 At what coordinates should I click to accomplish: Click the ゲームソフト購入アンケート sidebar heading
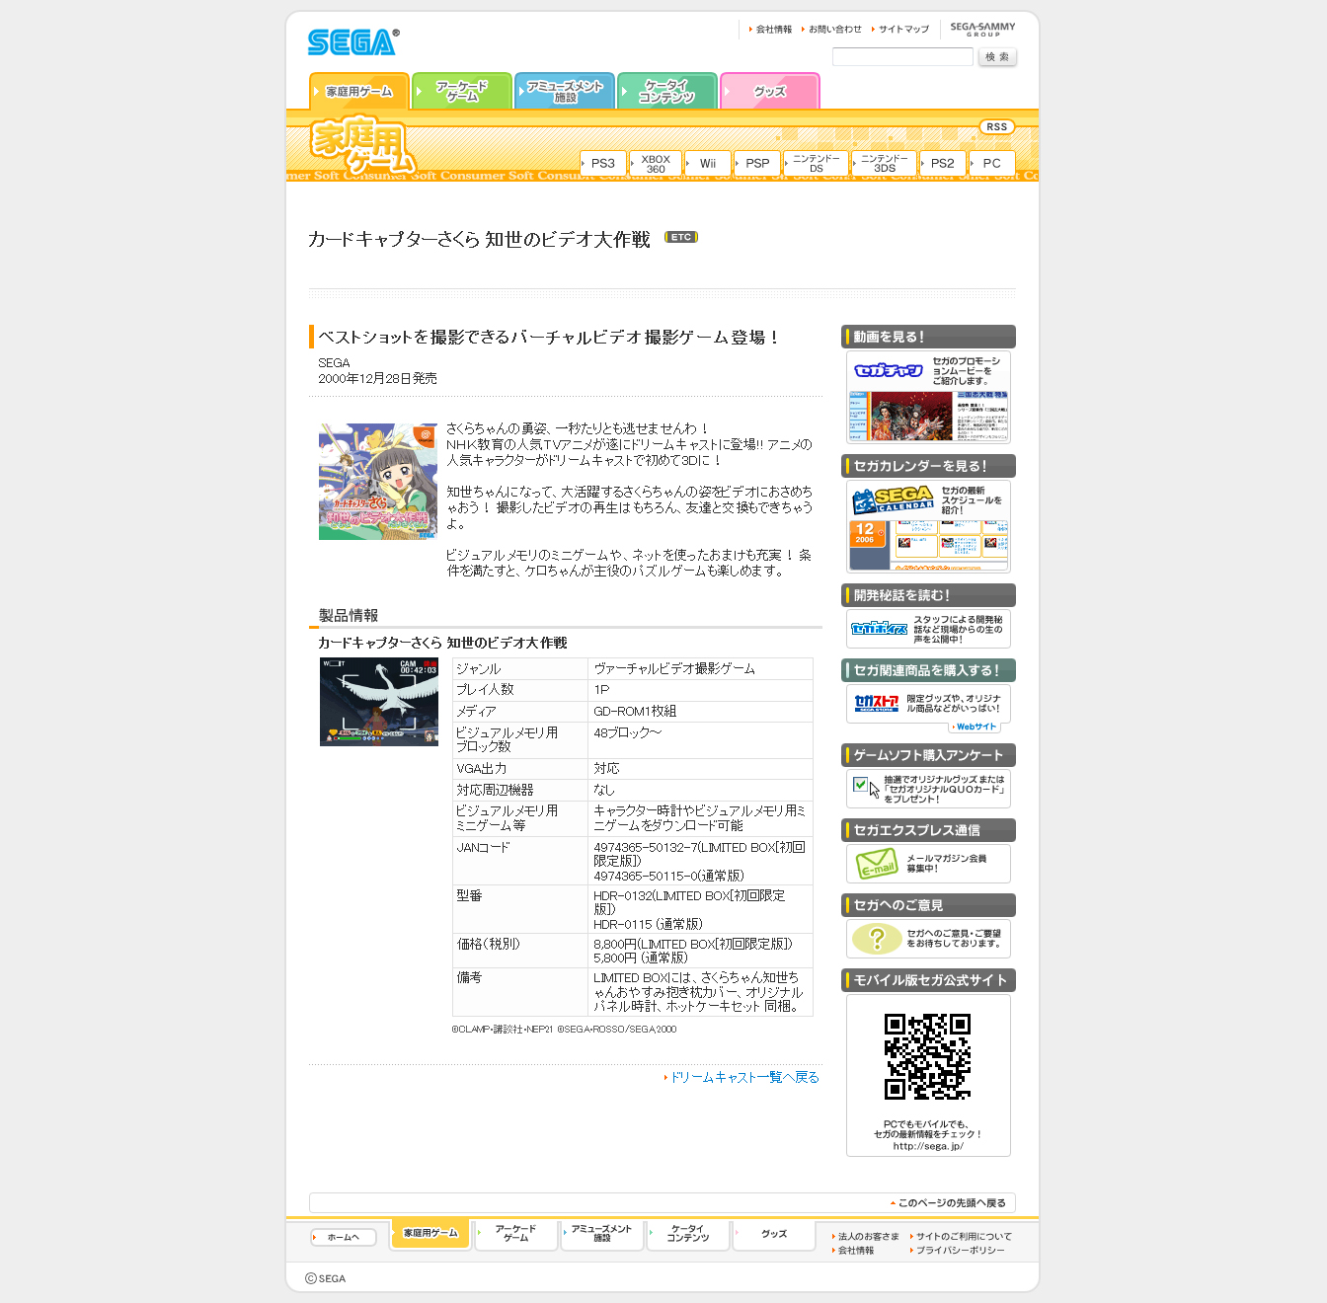pyautogui.click(x=928, y=755)
